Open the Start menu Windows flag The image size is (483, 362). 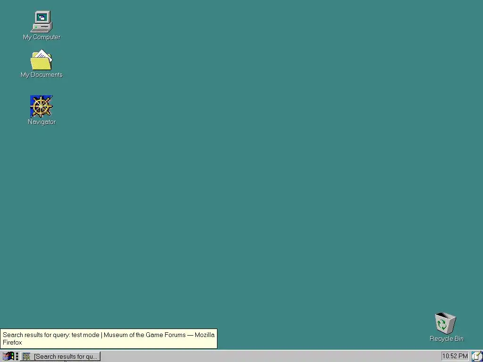[8, 356]
